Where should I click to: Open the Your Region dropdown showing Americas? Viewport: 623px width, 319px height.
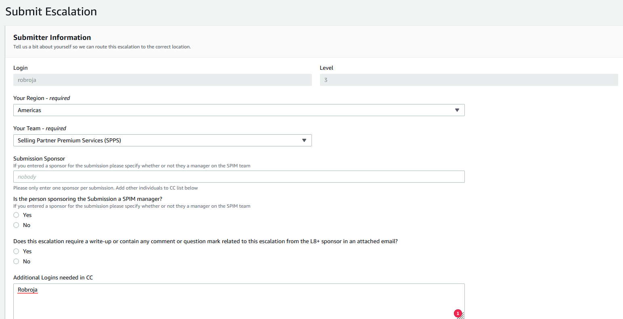pyautogui.click(x=239, y=110)
